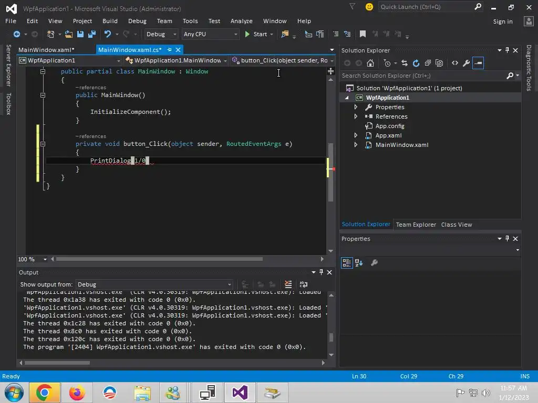Screen dimensions: 538x403
Task: Open the Any CPU platform dropdown
Action: coord(210,34)
